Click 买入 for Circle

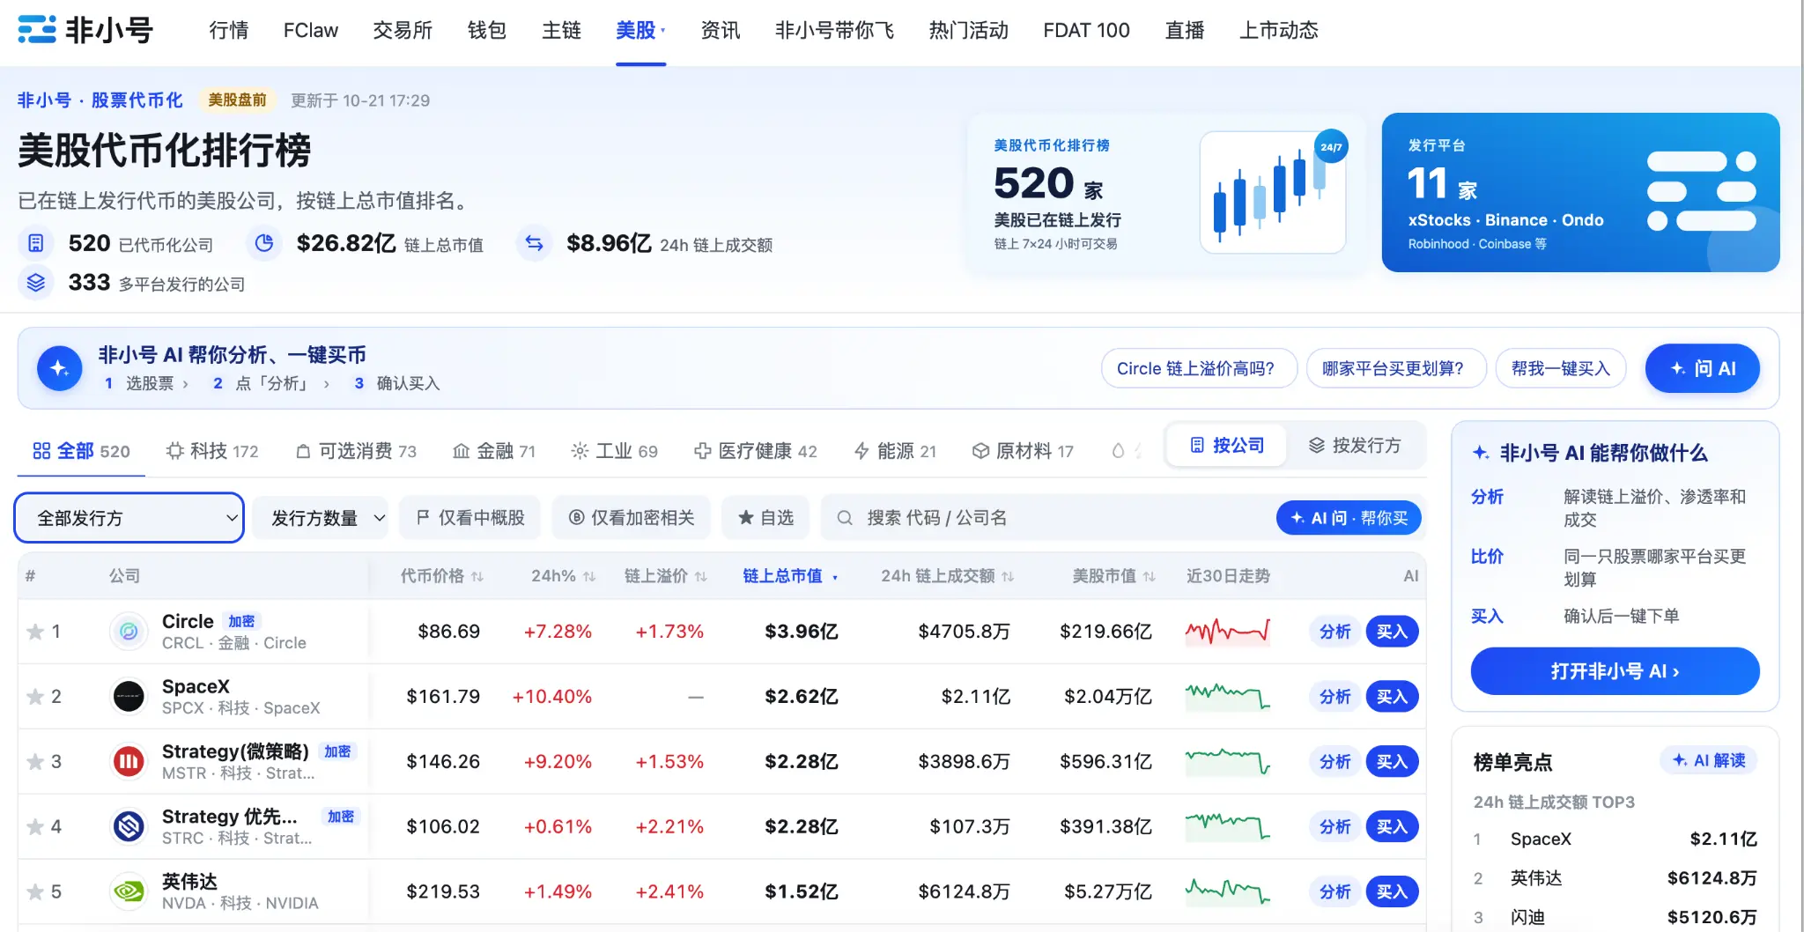(x=1392, y=632)
